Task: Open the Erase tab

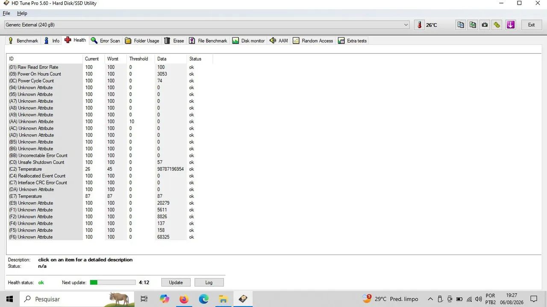Action: (x=174, y=41)
